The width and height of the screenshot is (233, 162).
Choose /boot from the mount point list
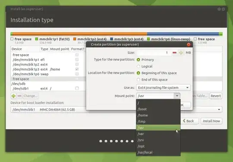point(158,109)
